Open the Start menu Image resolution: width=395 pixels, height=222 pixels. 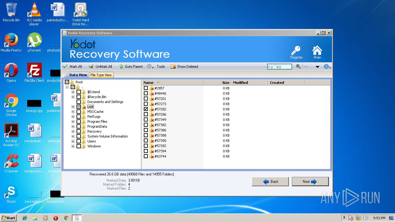9,218
